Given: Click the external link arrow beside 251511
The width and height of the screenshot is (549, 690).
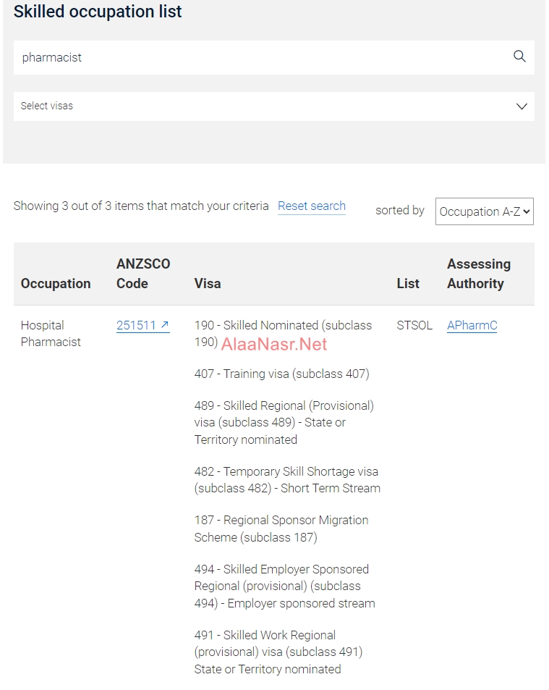Looking at the screenshot, I should 165,325.
